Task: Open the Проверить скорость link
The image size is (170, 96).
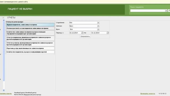Action: [x=148, y=94]
